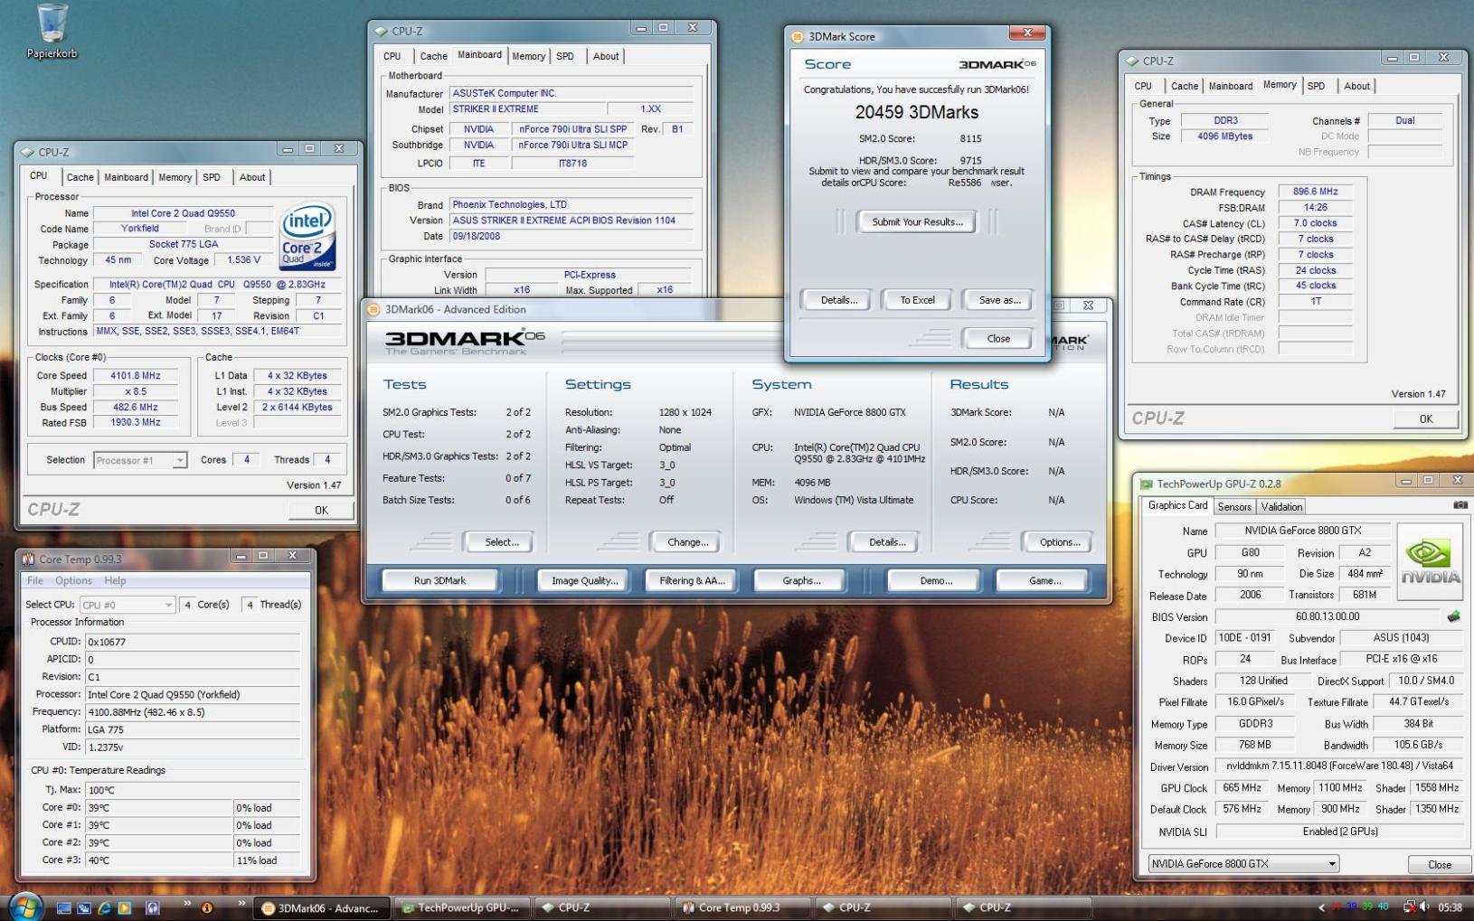Click the NVIDIA logo in GPU-Z

coord(1430,561)
